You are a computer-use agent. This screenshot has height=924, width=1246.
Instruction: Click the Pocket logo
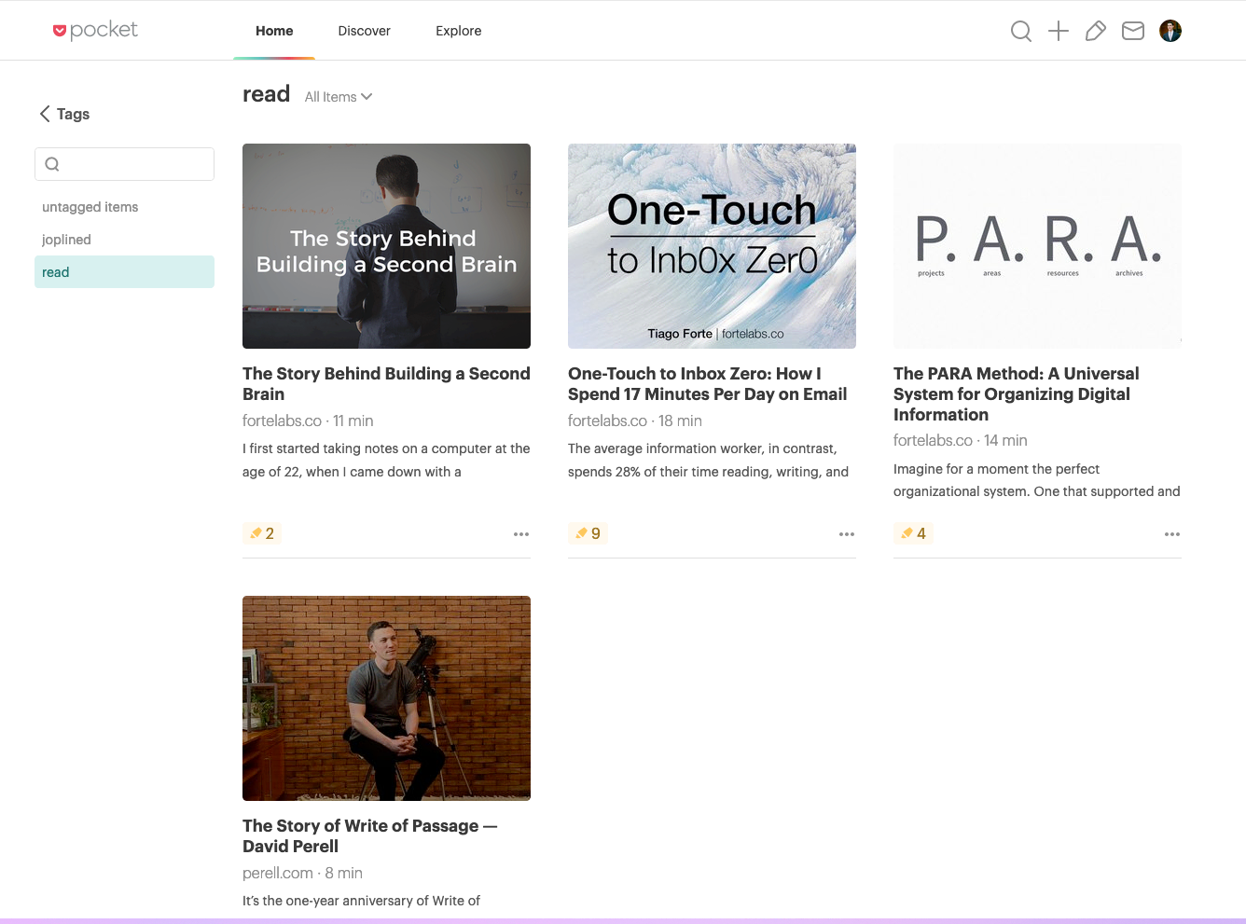point(95,30)
